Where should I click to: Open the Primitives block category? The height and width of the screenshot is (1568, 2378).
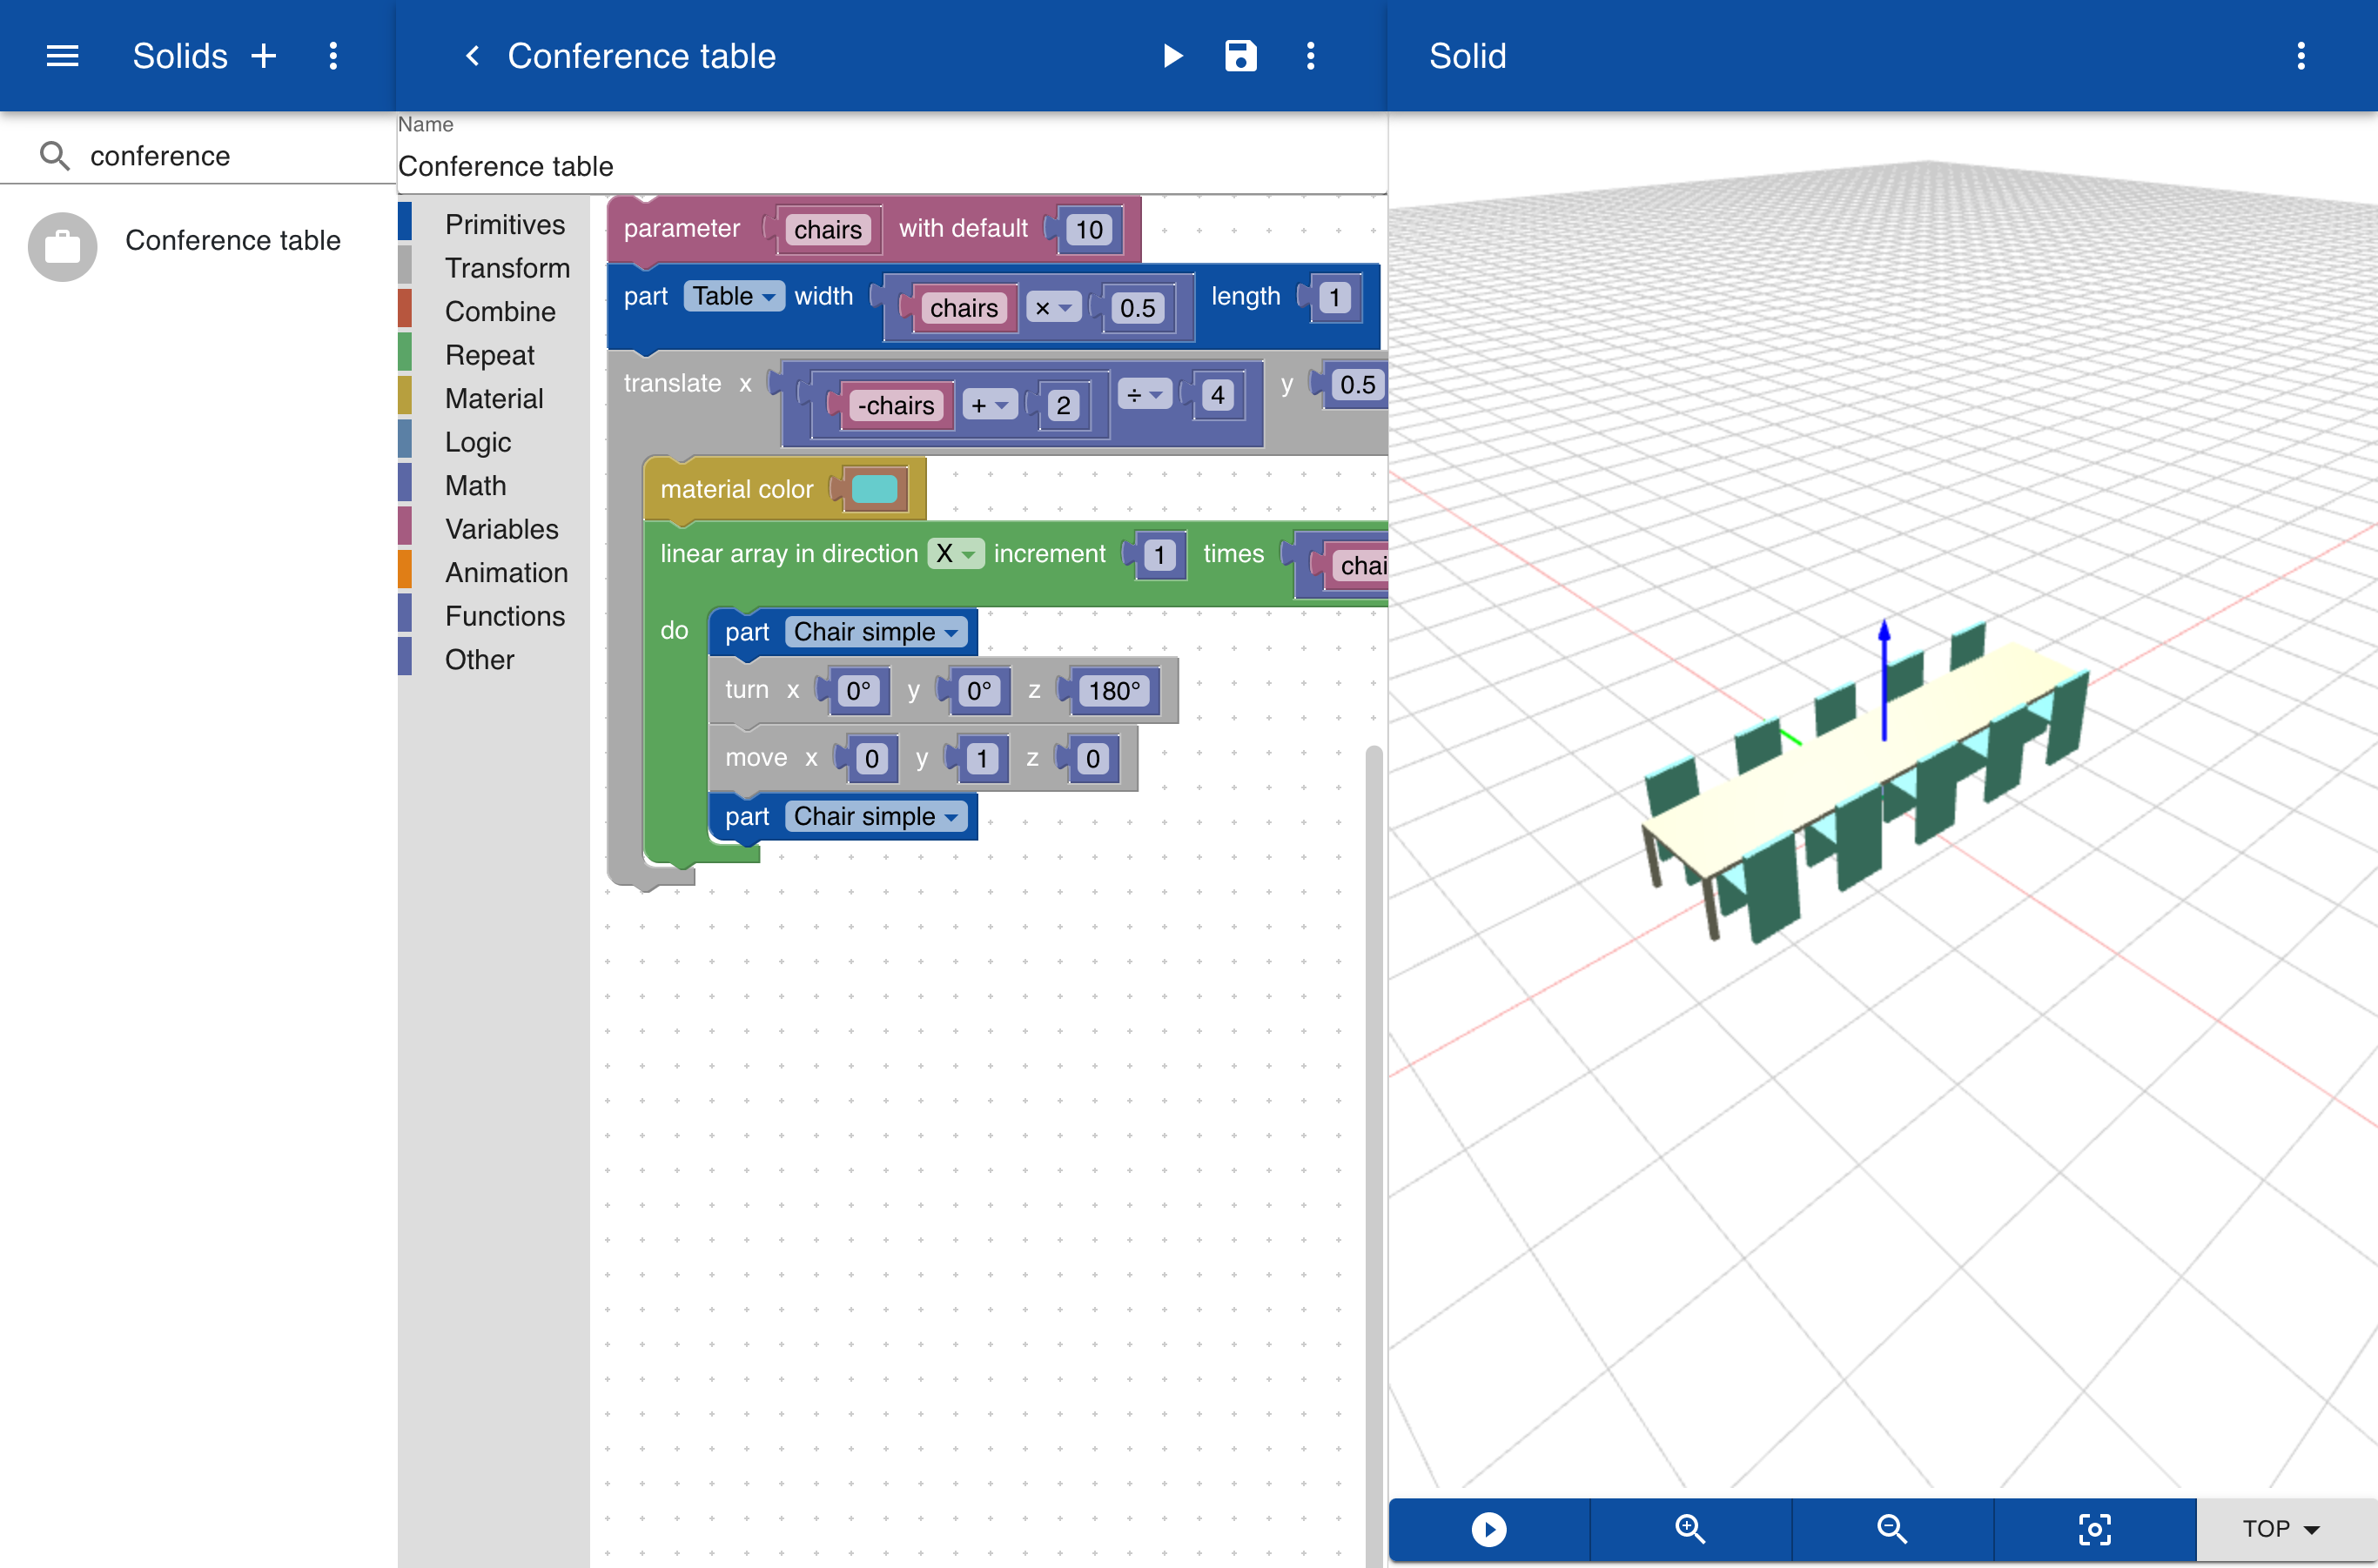click(504, 224)
